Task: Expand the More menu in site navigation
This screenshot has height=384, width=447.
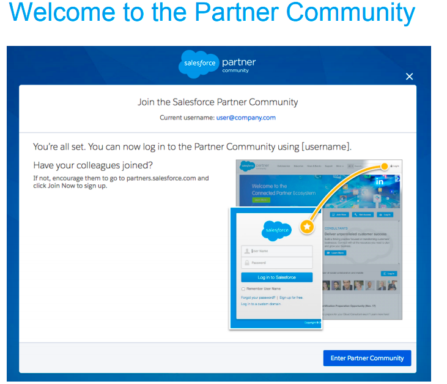Action: [x=339, y=166]
